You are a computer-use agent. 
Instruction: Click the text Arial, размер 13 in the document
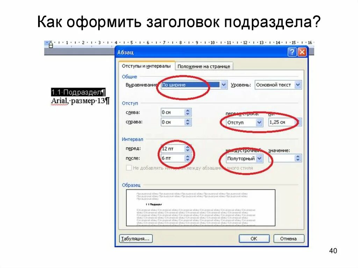tap(80, 101)
